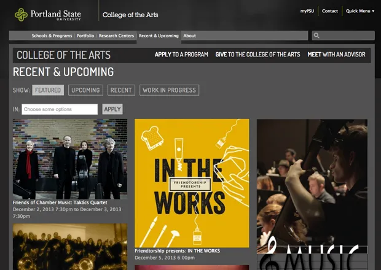This screenshot has width=381, height=270.
Task: Select the Upcoming filter
Action: pos(85,90)
